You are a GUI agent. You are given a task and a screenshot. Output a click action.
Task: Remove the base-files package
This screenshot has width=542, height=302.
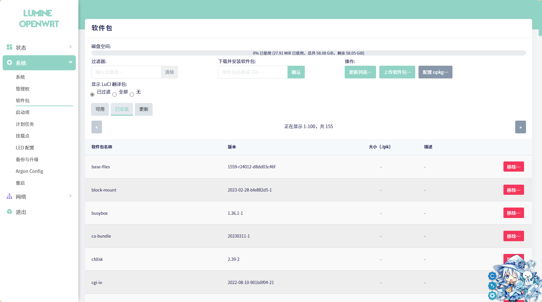(513, 167)
